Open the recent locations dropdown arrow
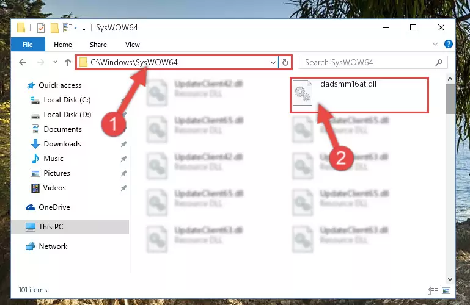The image size is (470, 305). click(55, 62)
